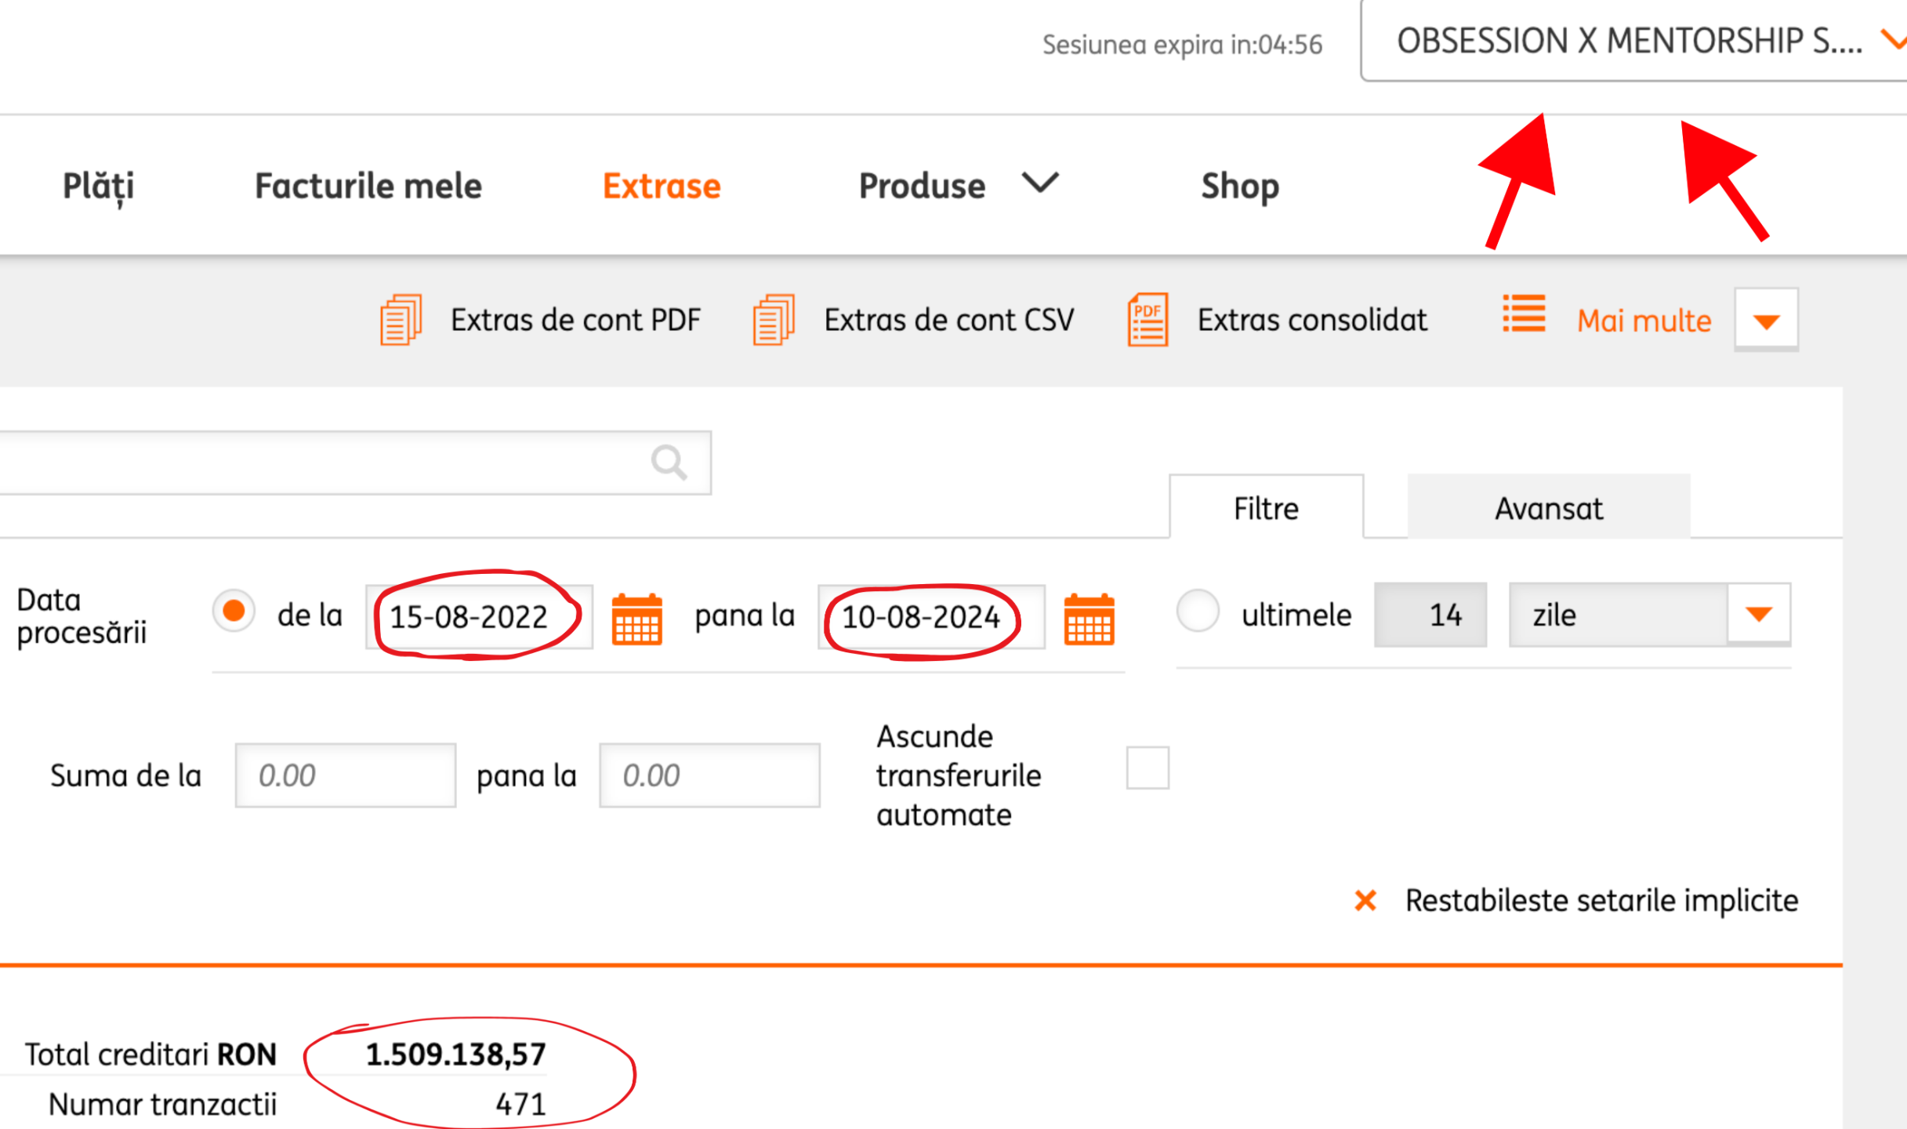Click the Extras de cont PDF icon
Screen dimensions: 1907x1129
[x=401, y=320]
